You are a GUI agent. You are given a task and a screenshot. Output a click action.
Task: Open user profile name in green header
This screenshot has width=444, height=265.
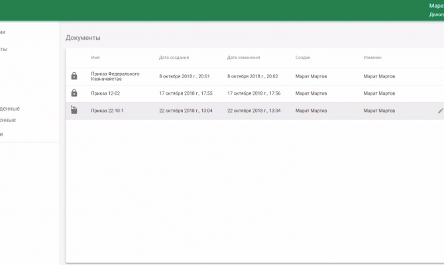tap(436, 6)
